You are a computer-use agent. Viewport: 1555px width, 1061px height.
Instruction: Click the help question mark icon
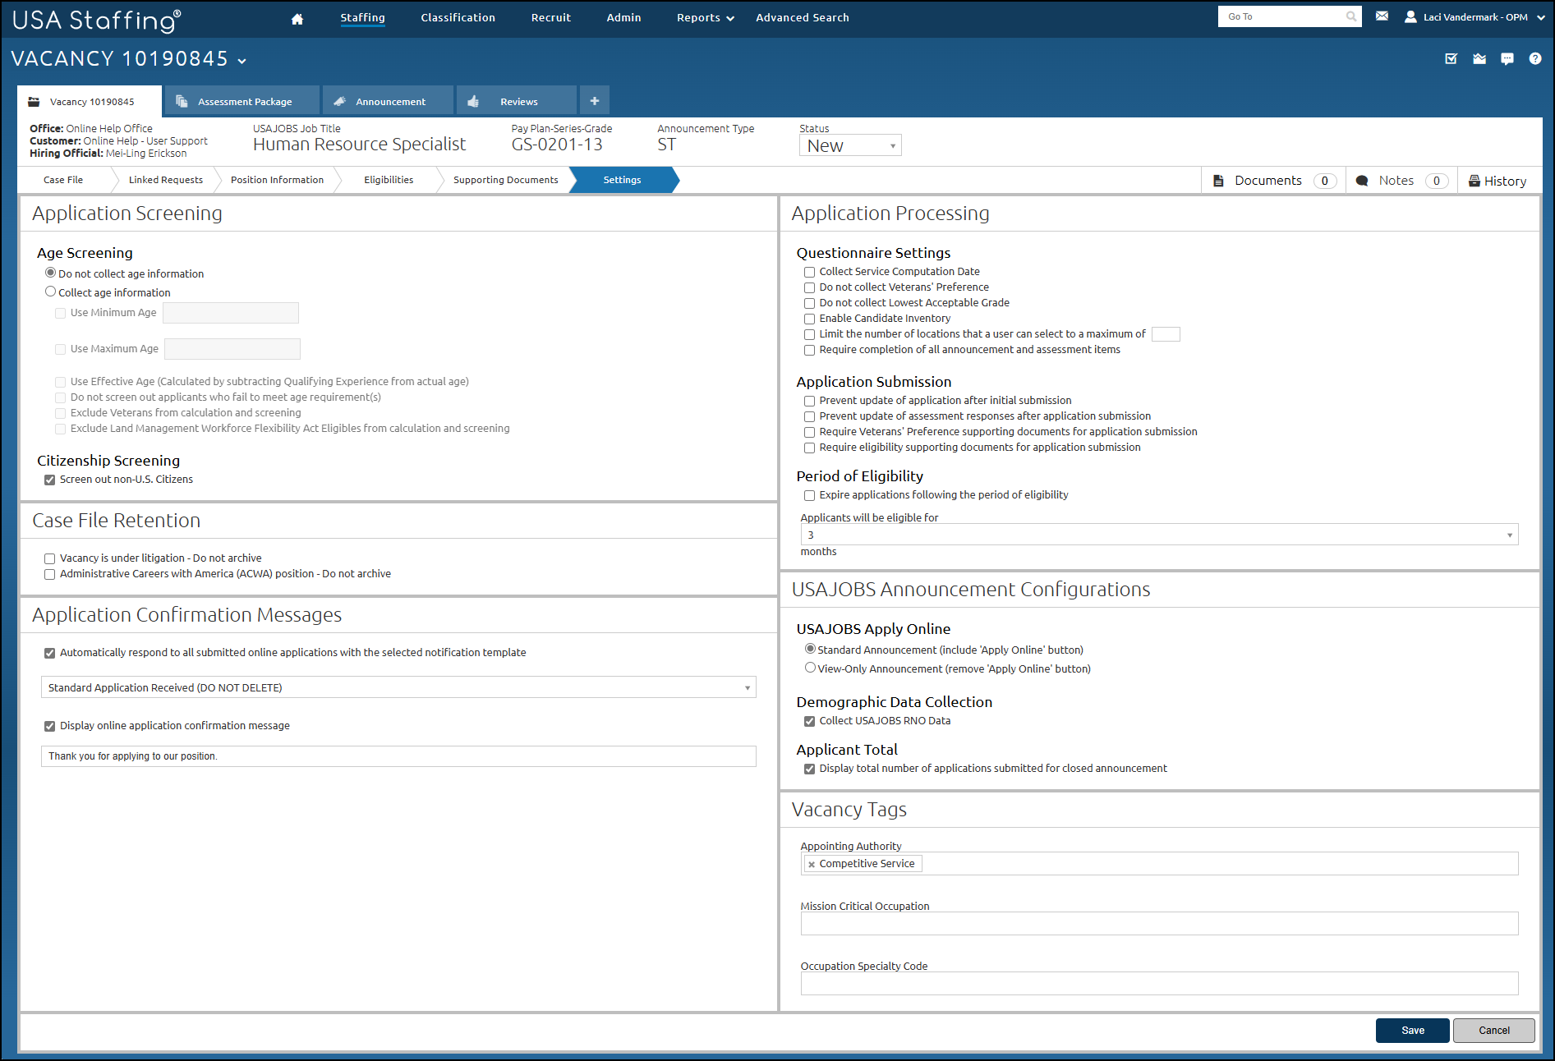pos(1534,59)
